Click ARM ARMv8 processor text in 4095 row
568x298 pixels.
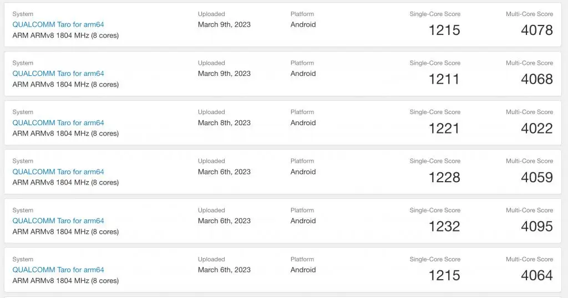pyautogui.click(x=65, y=232)
